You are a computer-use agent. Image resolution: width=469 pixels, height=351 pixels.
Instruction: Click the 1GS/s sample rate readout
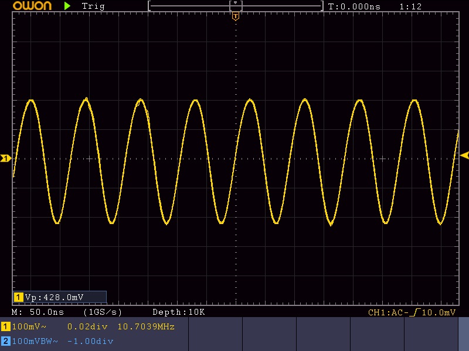point(103,312)
